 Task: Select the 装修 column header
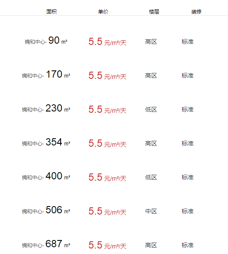coord(196,12)
